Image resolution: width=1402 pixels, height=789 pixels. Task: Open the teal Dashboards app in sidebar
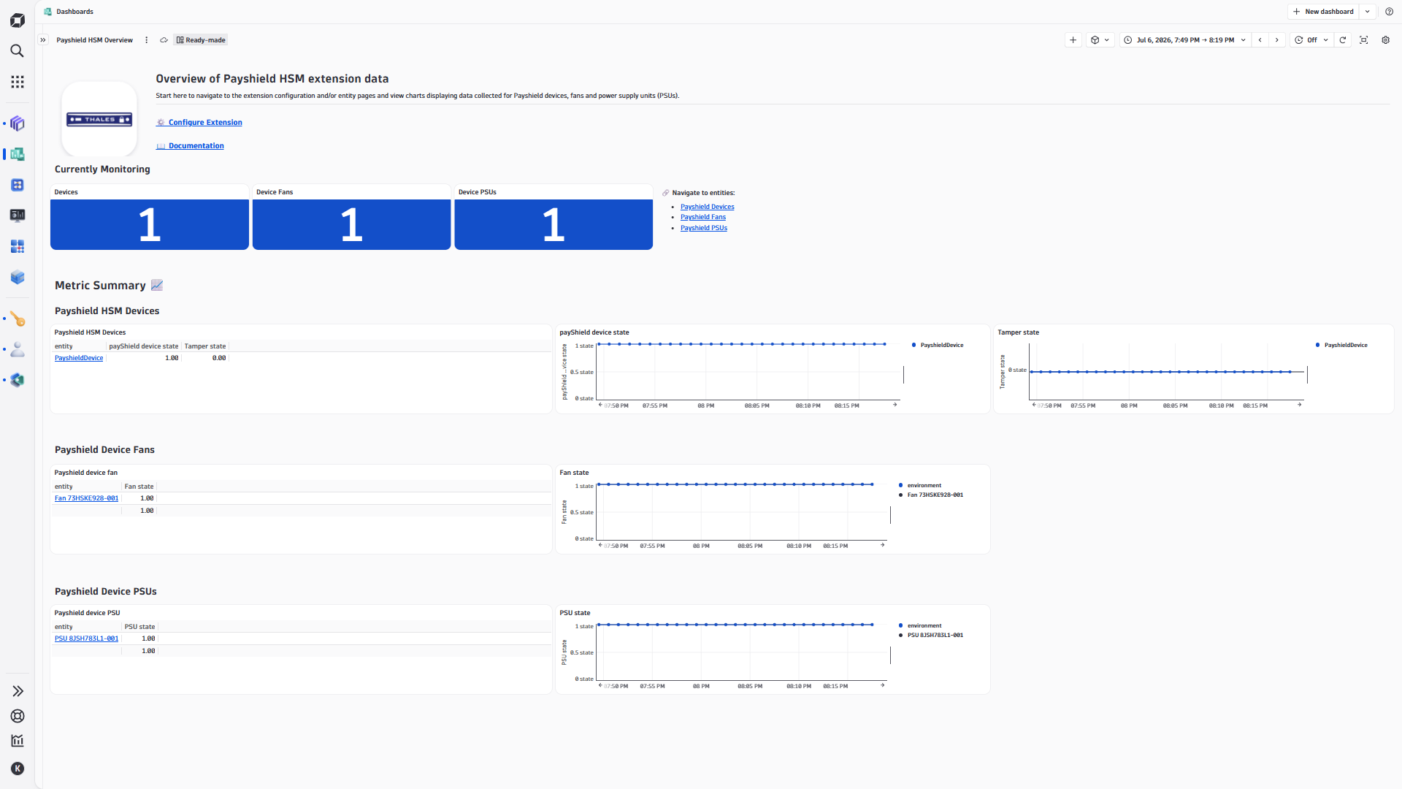(x=18, y=154)
